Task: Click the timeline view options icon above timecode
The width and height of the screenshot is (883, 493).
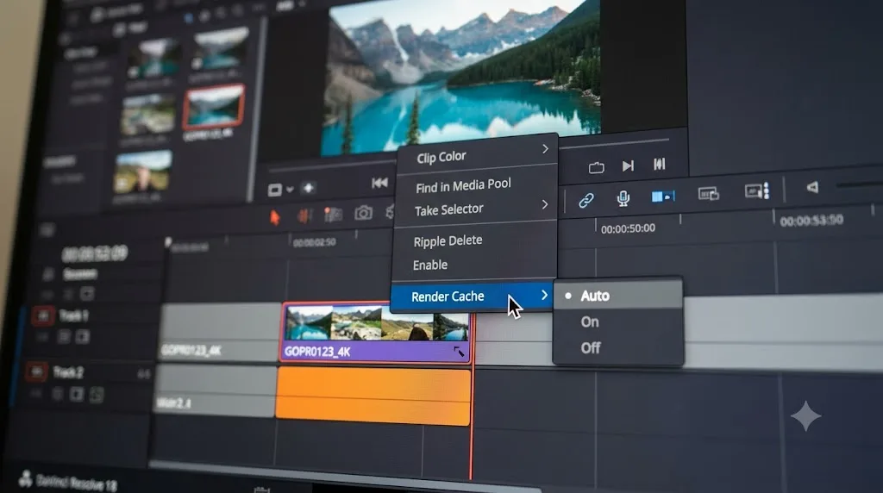Action: [x=47, y=229]
